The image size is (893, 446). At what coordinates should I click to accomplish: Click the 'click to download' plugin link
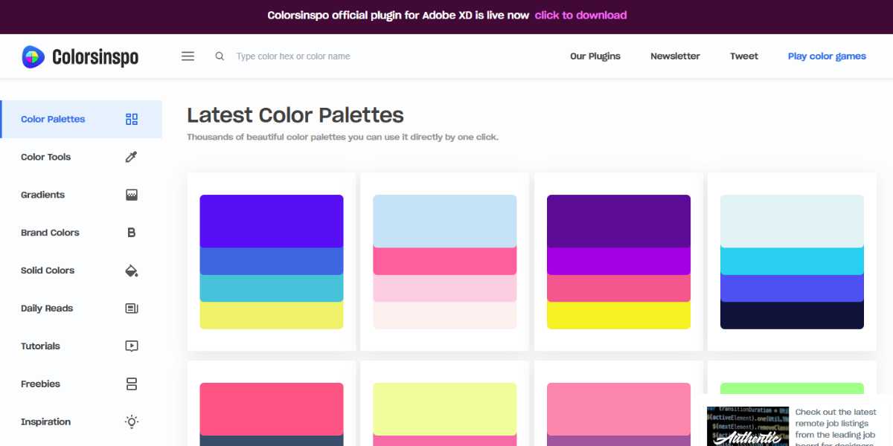pos(581,15)
